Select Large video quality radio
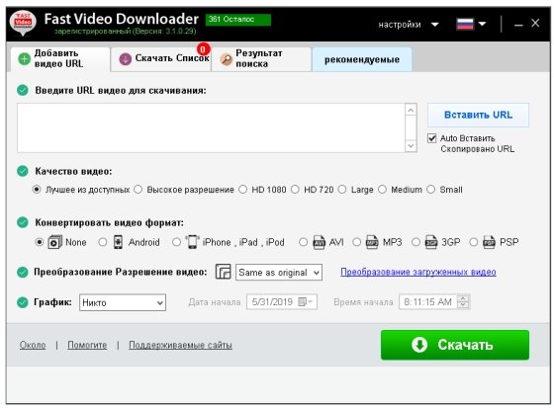The width and height of the screenshot is (554, 408). point(342,190)
